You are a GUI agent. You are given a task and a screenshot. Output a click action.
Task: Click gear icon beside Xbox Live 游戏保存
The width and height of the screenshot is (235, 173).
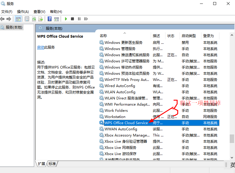(x=102, y=154)
